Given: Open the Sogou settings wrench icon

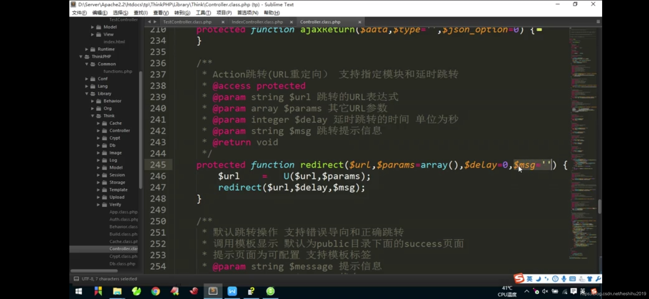Looking at the screenshot, I should pyautogui.click(x=598, y=279).
